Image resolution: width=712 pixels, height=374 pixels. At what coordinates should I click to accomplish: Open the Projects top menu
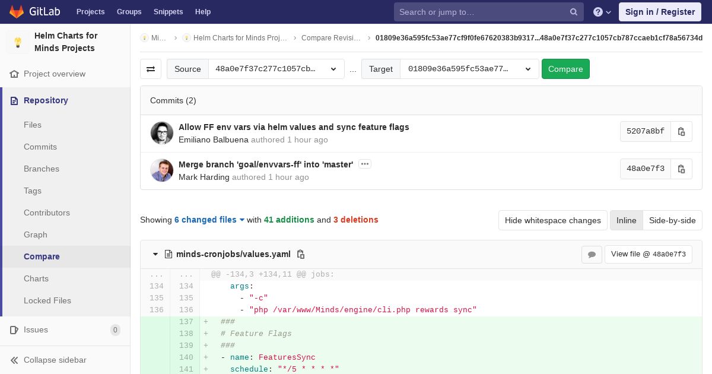(x=90, y=12)
